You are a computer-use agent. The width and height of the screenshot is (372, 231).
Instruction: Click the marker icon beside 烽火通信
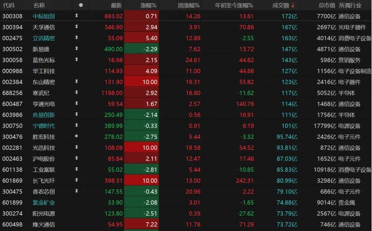(x=77, y=224)
